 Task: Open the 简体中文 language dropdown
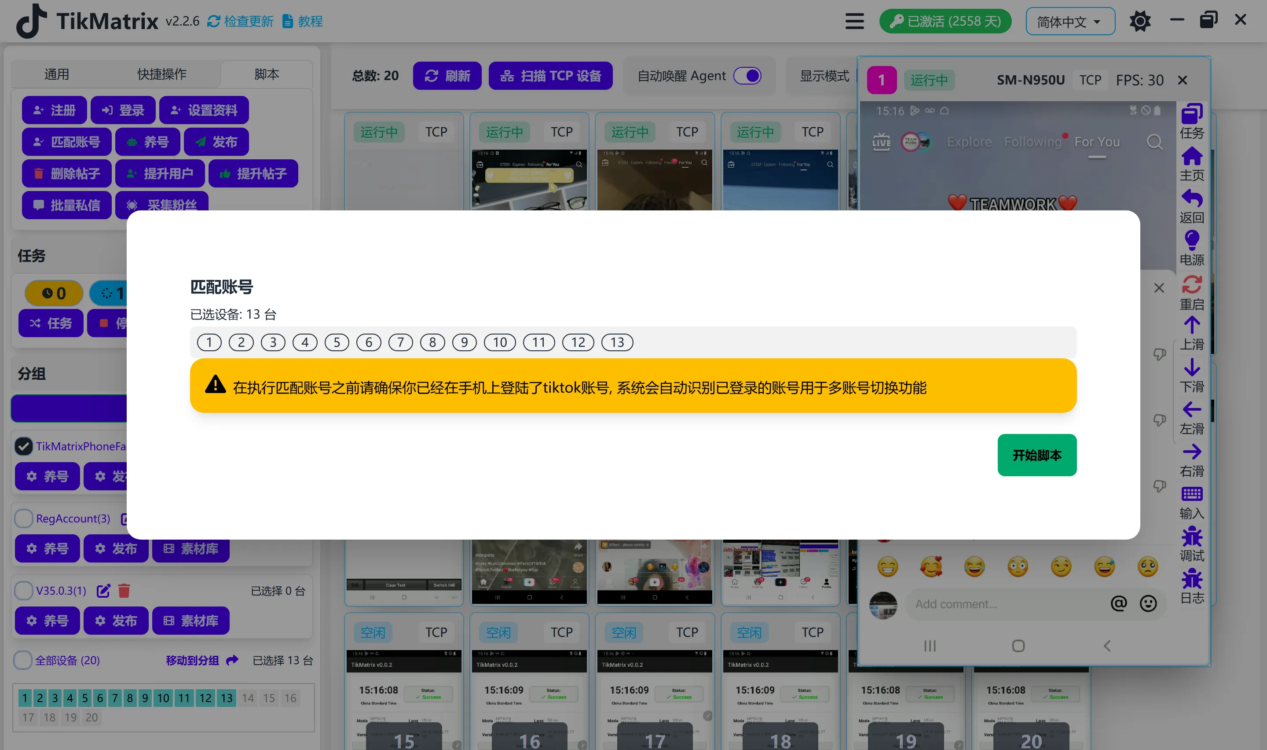pos(1069,21)
